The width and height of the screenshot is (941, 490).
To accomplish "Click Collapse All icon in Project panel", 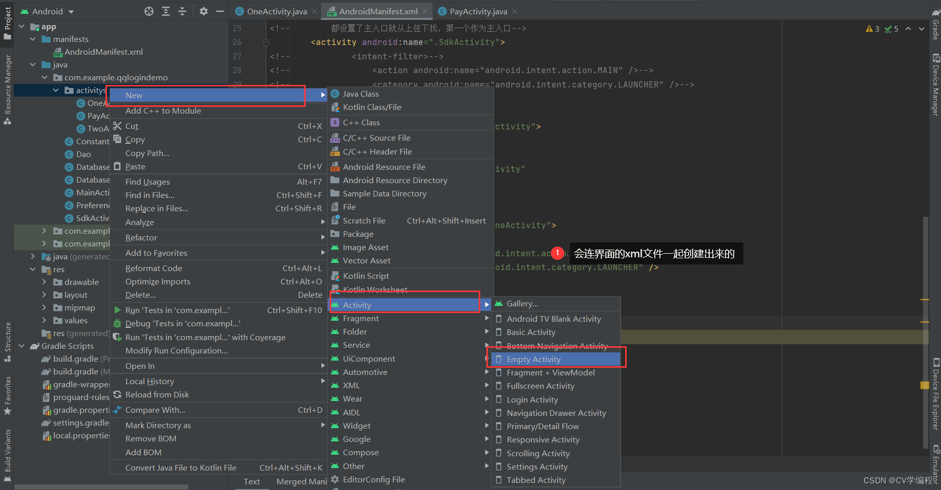I will pyautogui.click(x=182, y=11).
